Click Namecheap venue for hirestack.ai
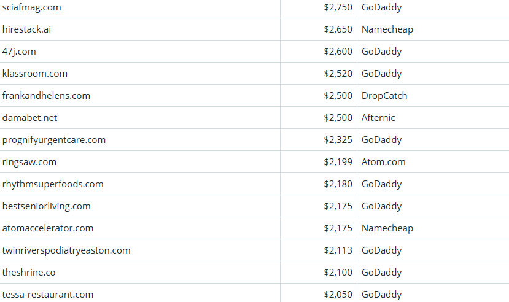 [387, 29]
